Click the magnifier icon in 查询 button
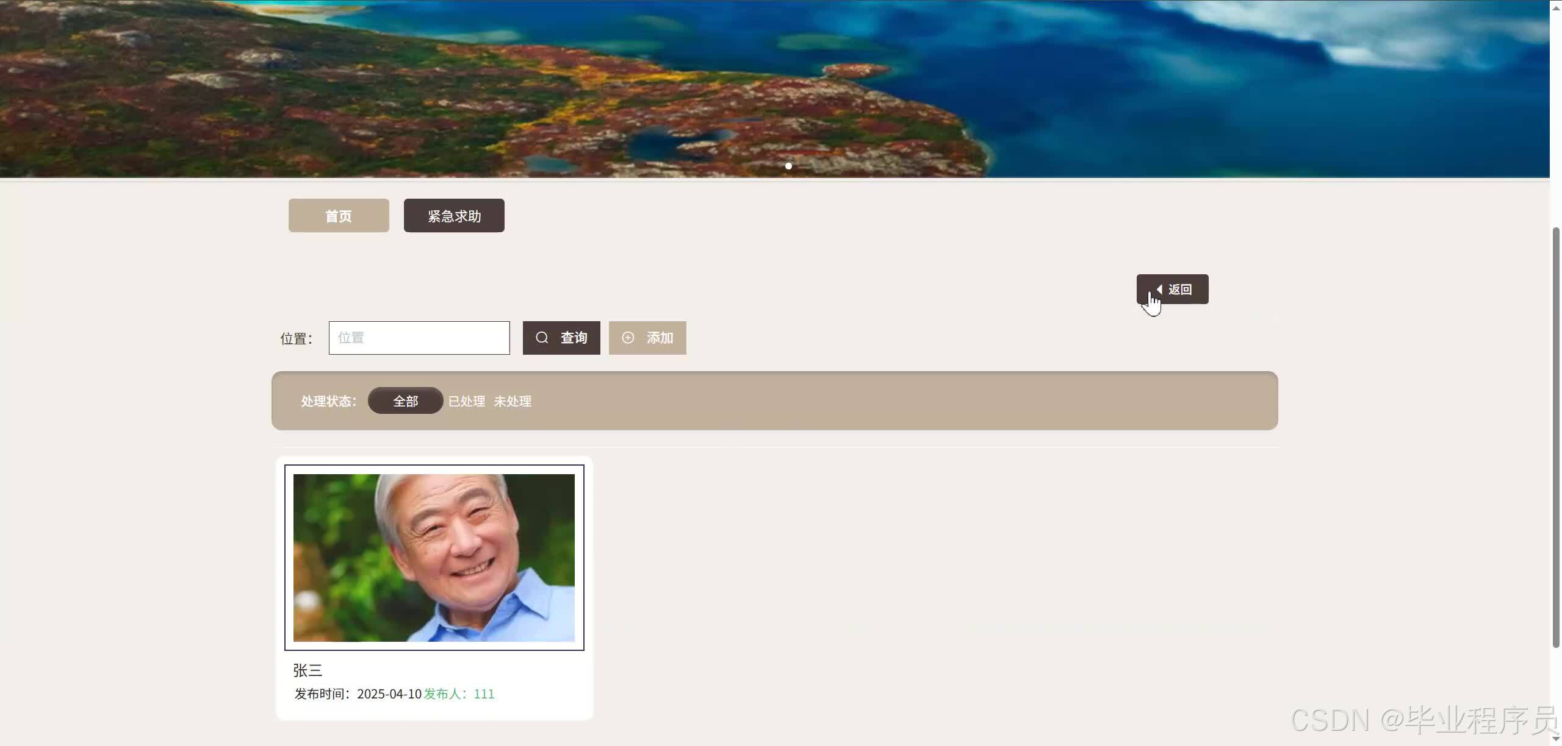The height and width of the screenshot is (746, 1562). click(542, 338)
